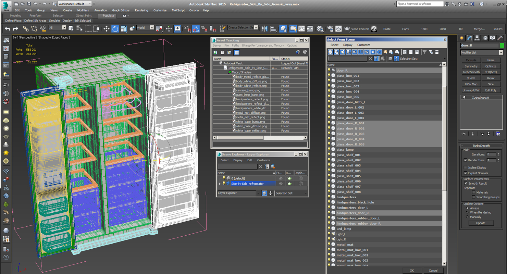Image resolution: width=507 pixels, height=274 pixels.
Task: Open Select by Name tool
Action: pyautogui.click(x=79, y=29)
